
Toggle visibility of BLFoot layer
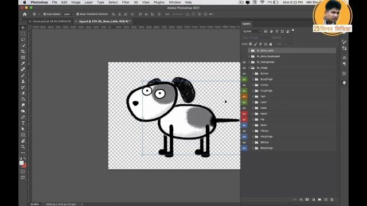(x=244, y=74)
